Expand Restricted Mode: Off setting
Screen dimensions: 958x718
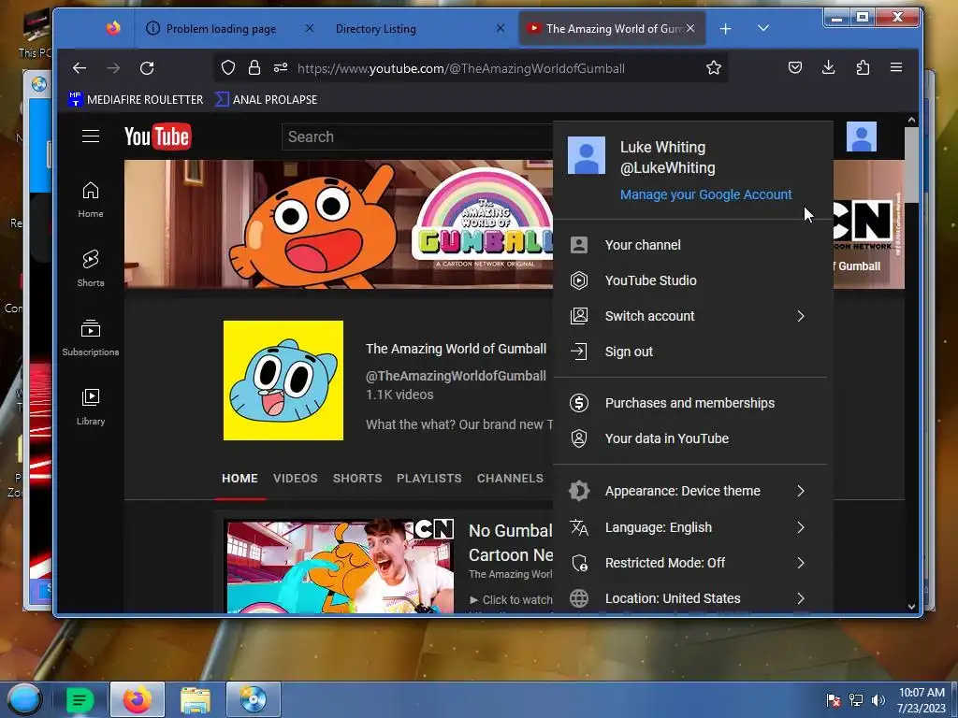(x=689, y=563)
